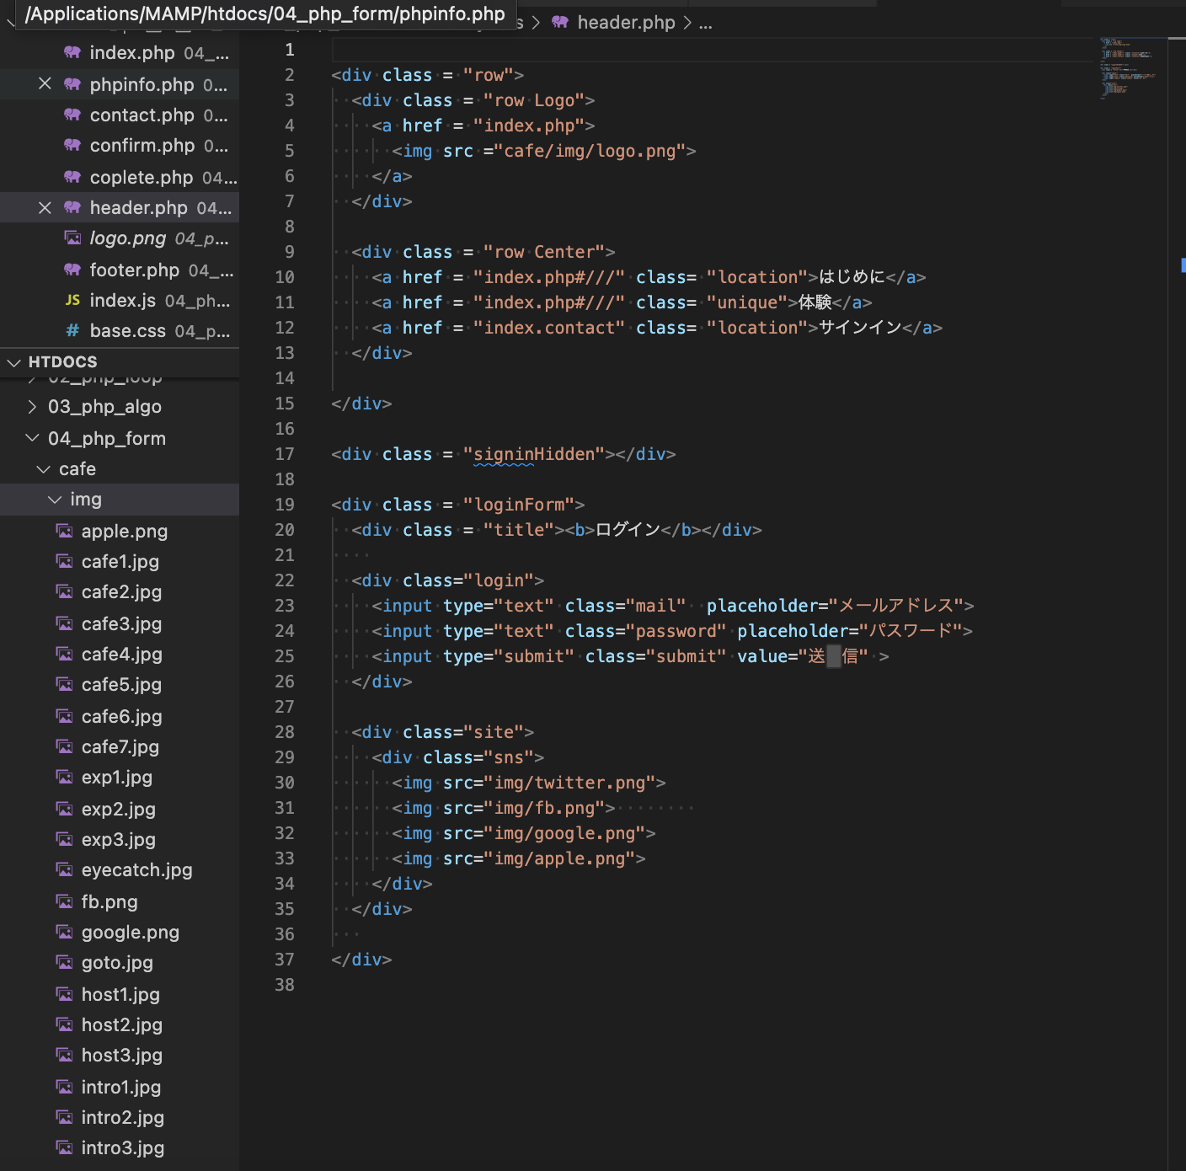
Task: Click the PHP icon beside footer.php
Action: pyautogui.click(x=72, y=270)
